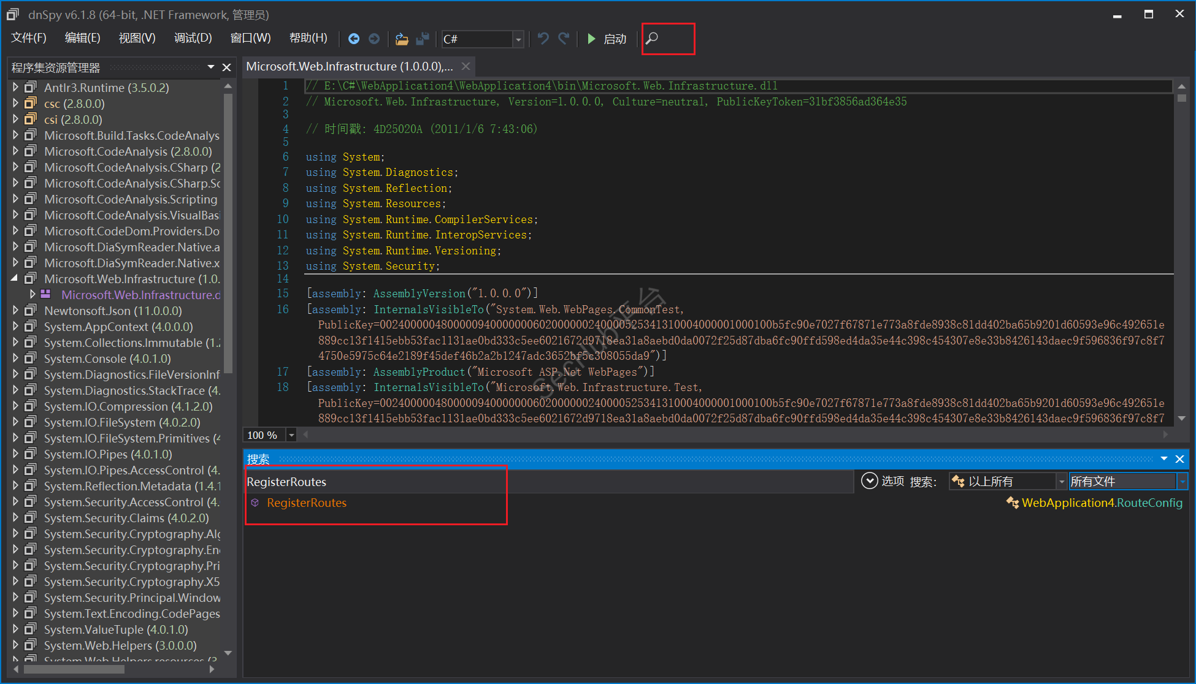Click the WebApplication4.RouteConfig result link
Viewport: 1196px width, 684px height.
[1101, 503]
